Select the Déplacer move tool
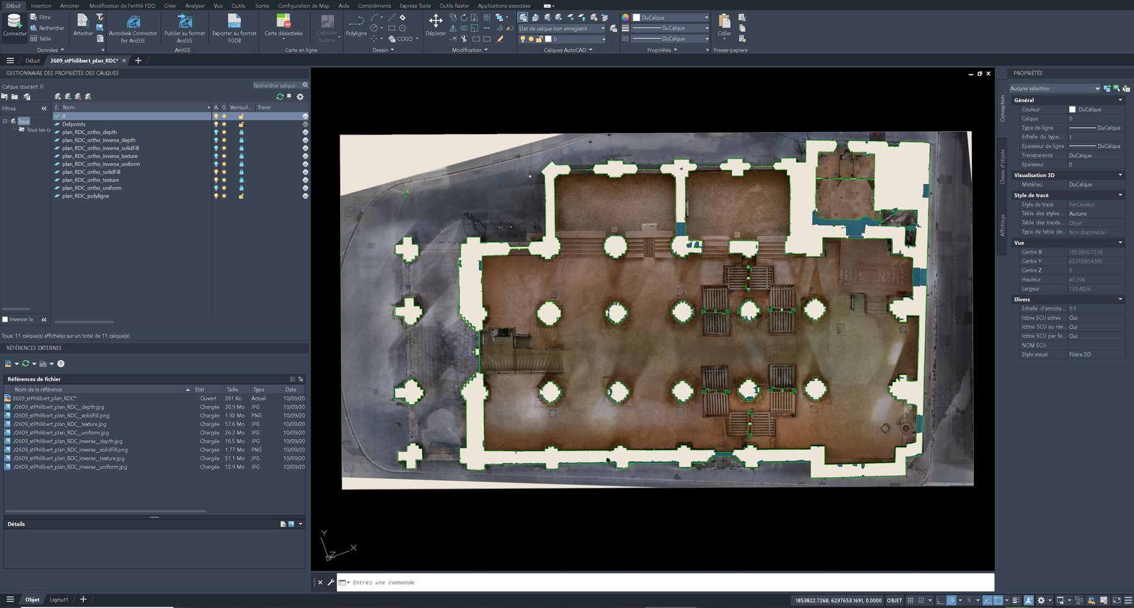The image size is (1134, 608). pos(435,25)
